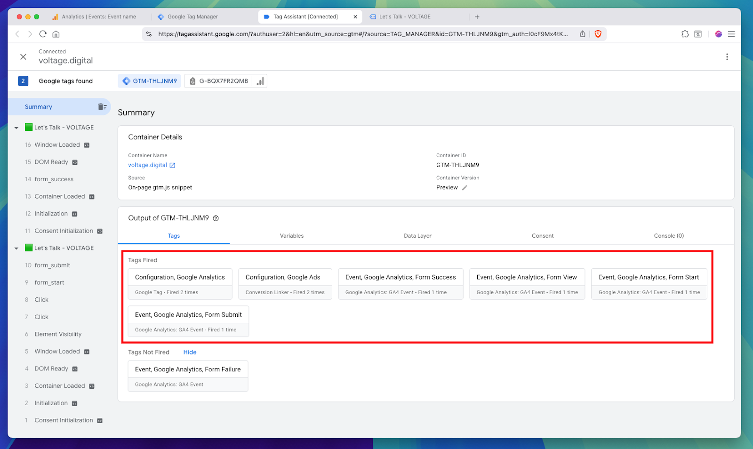This screenshot has height=449, width=753.
Task: Click code icon beside event 1 Consent Initialization
Action: coord(100,421)
